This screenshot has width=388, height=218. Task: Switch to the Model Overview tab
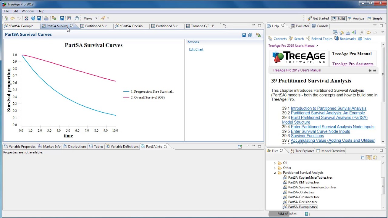pos(330,151)
